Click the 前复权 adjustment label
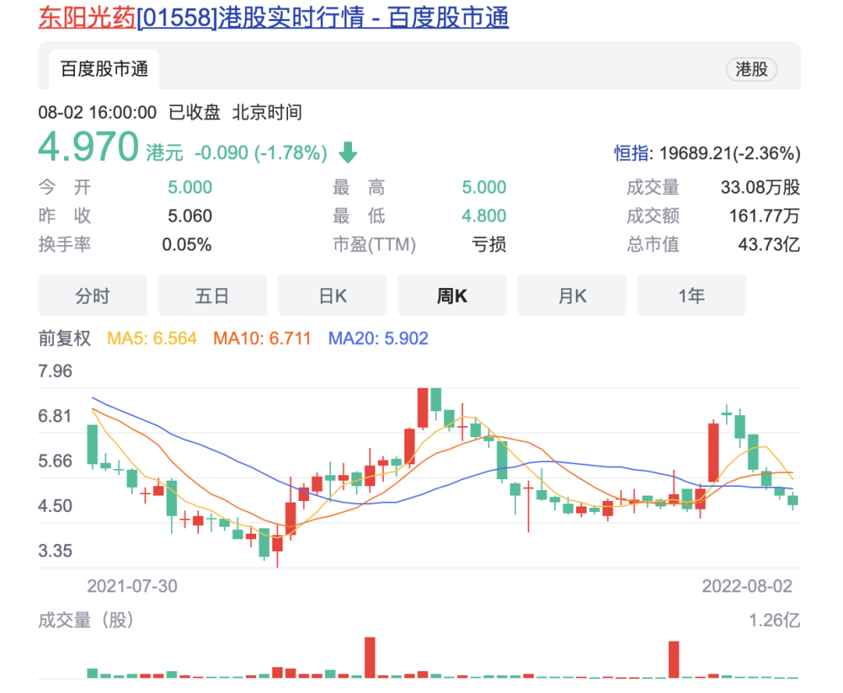The width and height of the screenshot is (843, 693). tap(65, 339)
